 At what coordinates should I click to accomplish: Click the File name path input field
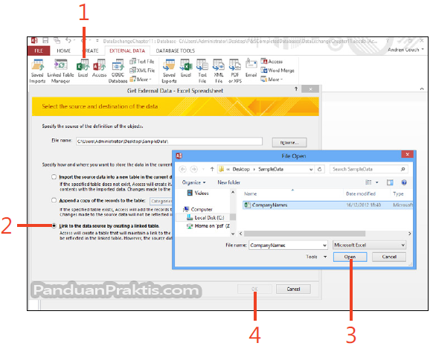pyautogui.click(x=169, y=141)
